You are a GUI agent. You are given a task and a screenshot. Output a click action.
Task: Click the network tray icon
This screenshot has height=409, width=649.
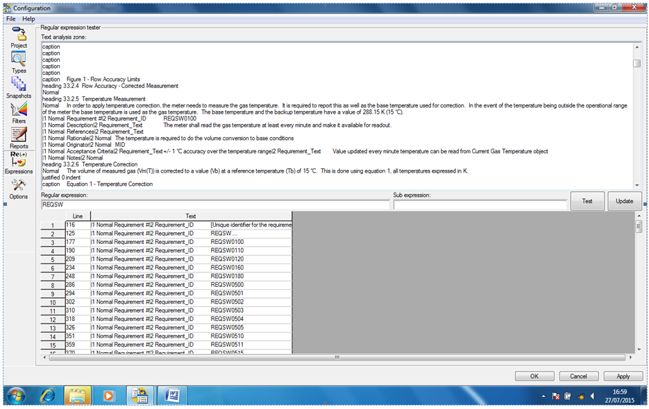pos(580,397)
